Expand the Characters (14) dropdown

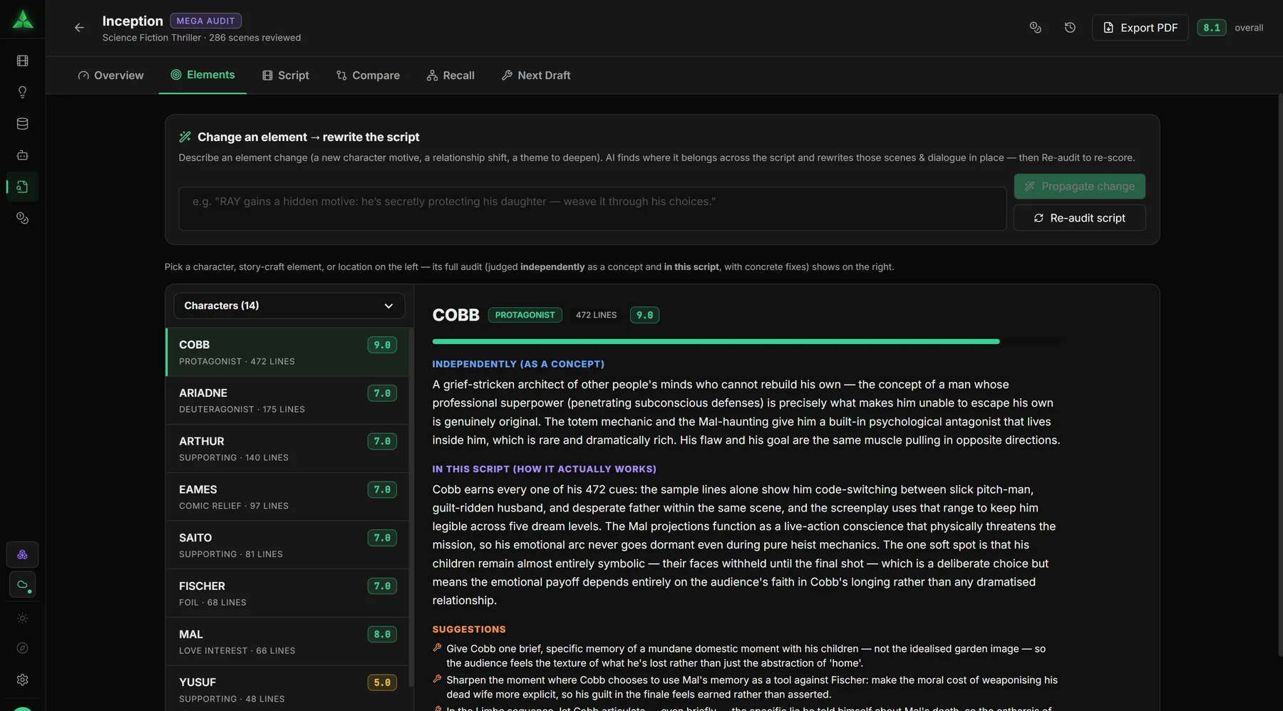[x=289, y=306]
